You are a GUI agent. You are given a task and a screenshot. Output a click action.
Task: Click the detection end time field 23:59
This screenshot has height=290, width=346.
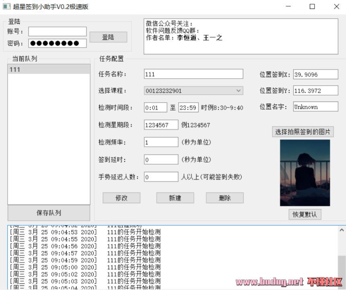pos(188,108)
